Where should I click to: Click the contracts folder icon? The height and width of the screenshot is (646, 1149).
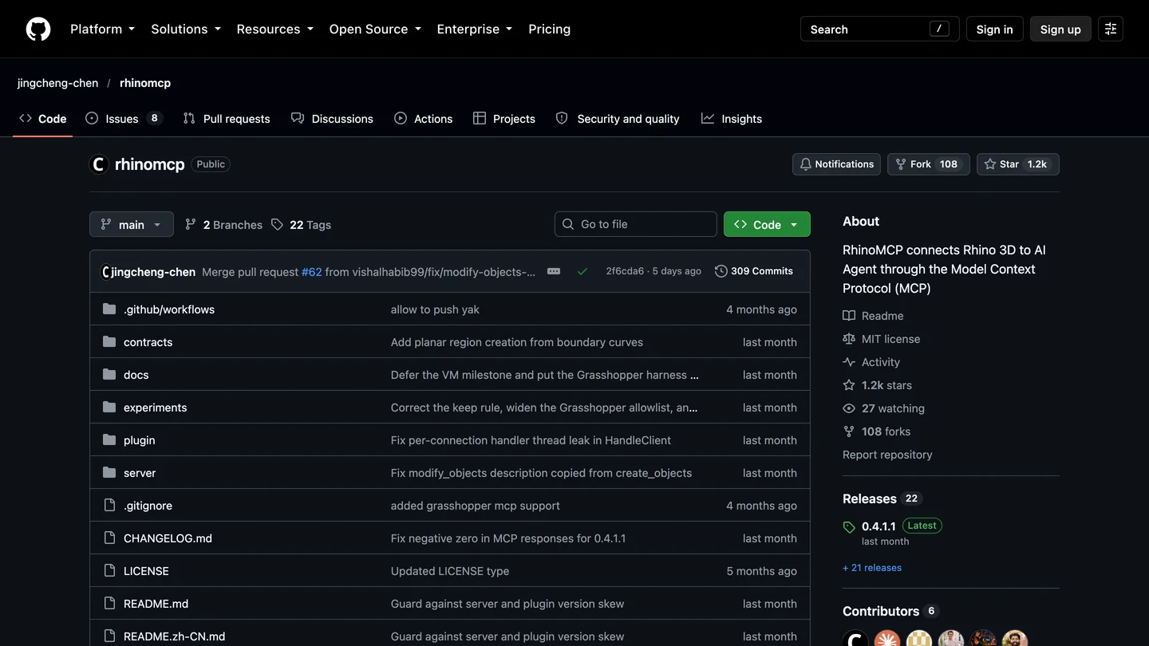pos(109,342)
